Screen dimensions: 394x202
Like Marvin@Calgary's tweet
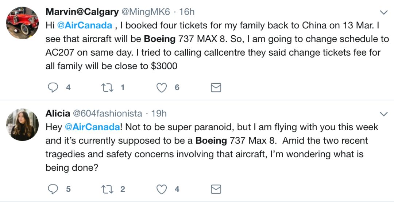click(162, 87)
